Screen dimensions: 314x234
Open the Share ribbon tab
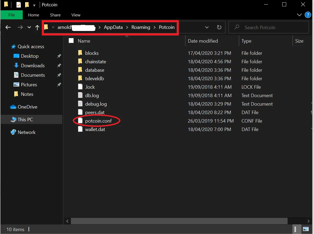pos(55,15)
